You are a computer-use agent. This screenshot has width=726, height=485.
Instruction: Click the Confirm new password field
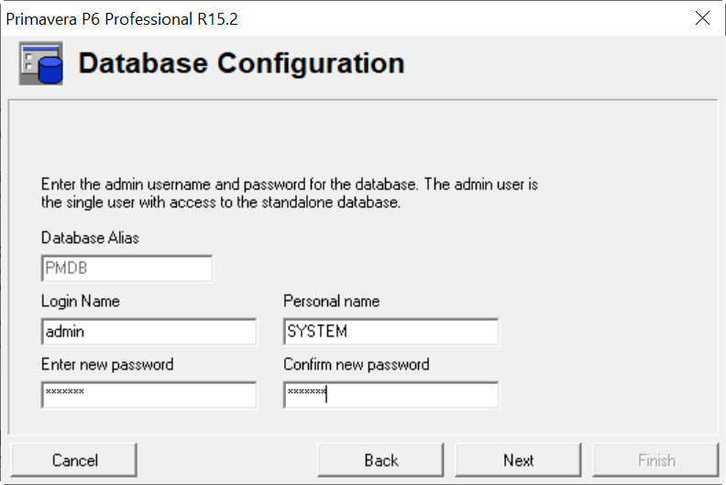pyautogui.click(x=390, y=395)
